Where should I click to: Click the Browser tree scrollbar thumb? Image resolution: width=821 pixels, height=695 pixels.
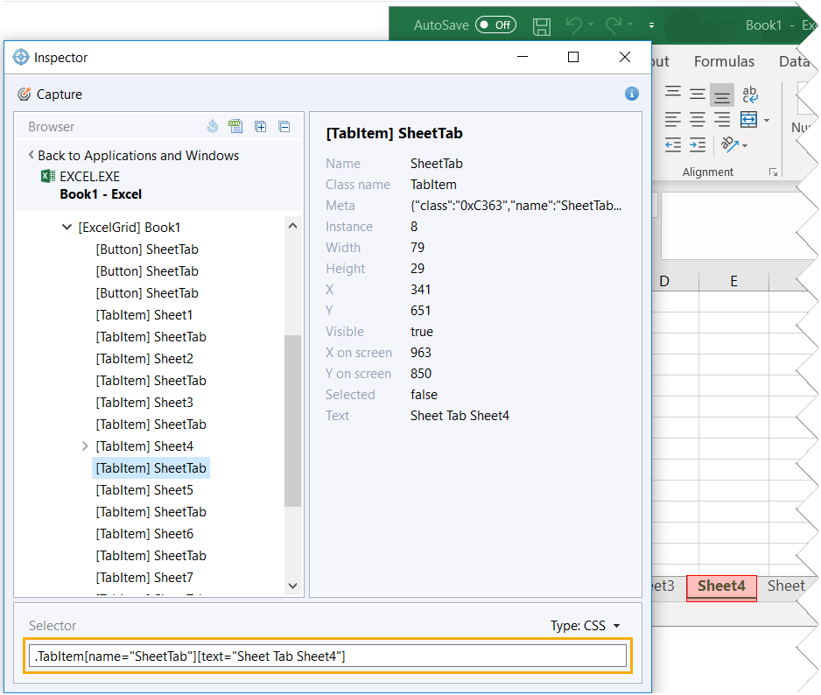(292, 421)
